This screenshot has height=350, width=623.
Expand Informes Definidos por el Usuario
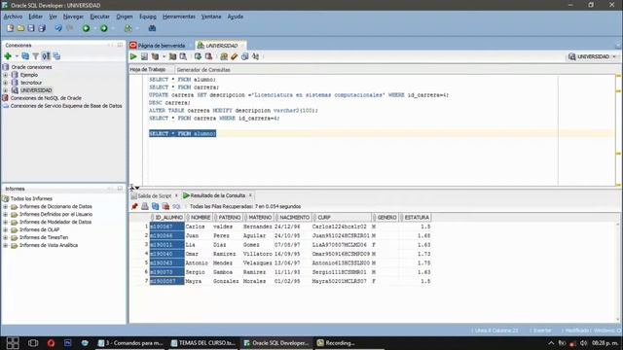point(6,214)
